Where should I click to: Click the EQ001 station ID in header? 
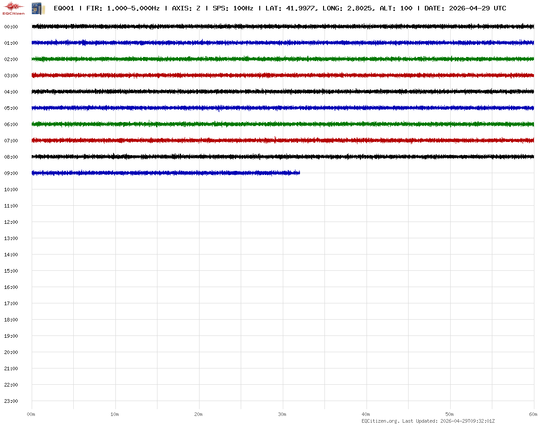point(64,9)
